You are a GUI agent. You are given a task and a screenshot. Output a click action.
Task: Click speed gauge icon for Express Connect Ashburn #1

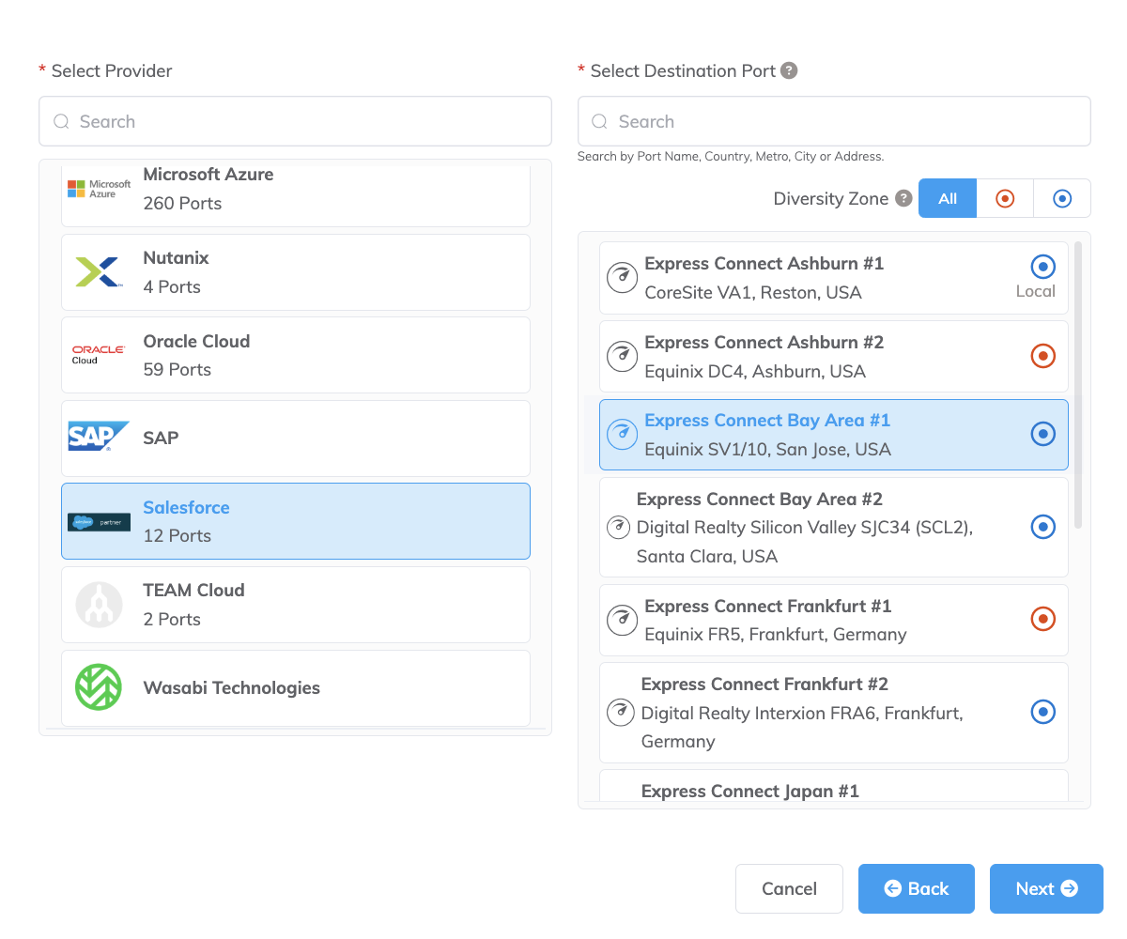pos(622,278)
